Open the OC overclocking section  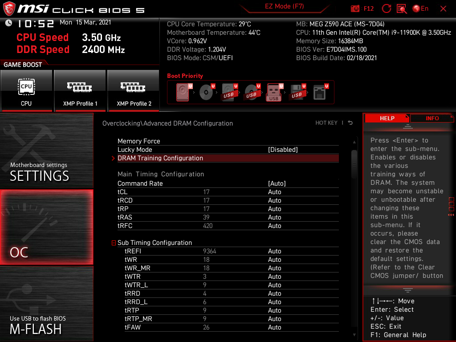point(46,227)
